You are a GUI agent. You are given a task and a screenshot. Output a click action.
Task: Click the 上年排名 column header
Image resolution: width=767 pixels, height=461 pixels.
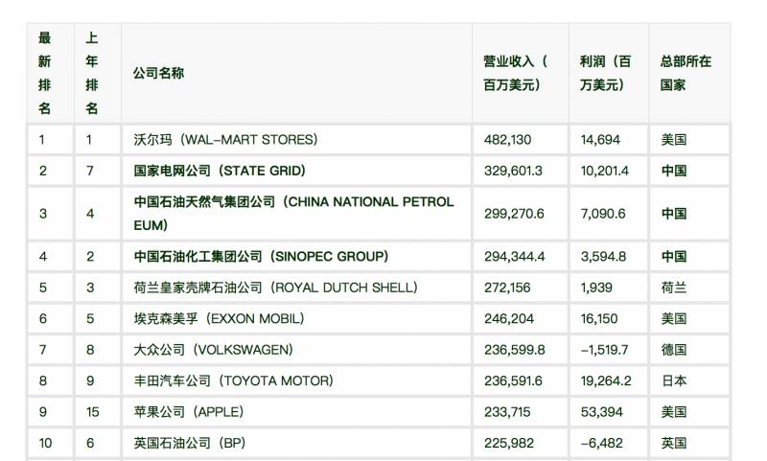point(92,73)
